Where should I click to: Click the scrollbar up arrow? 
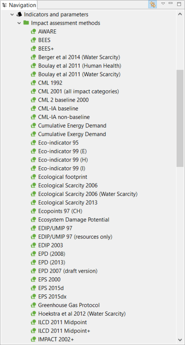tap(180, 14)
